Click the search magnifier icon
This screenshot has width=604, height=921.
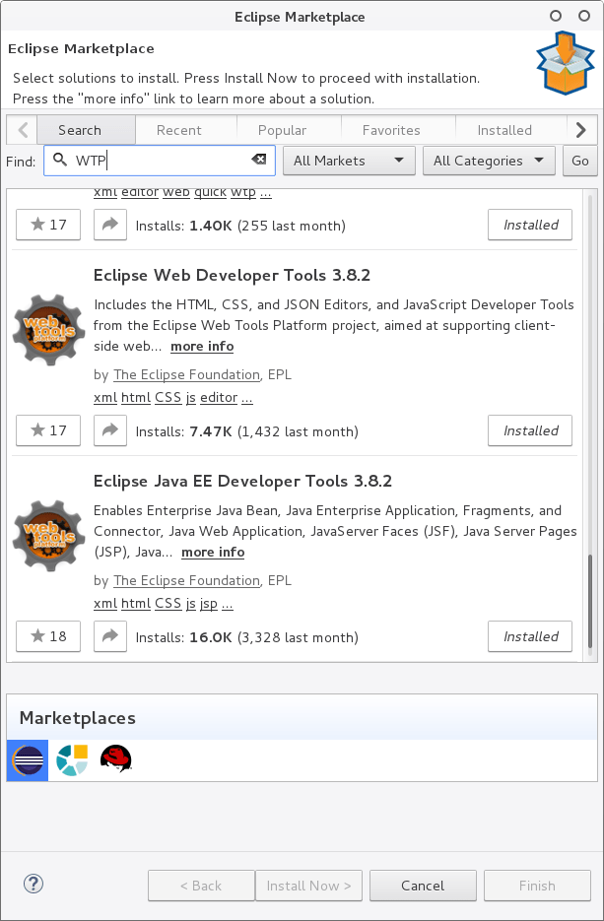(59, 160)
